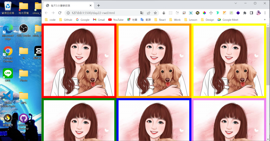The image size is (270, 141).
Task: Select the 每天5分鐘學前端 tab
Action: pyautogui.click(x=69, y=6)
